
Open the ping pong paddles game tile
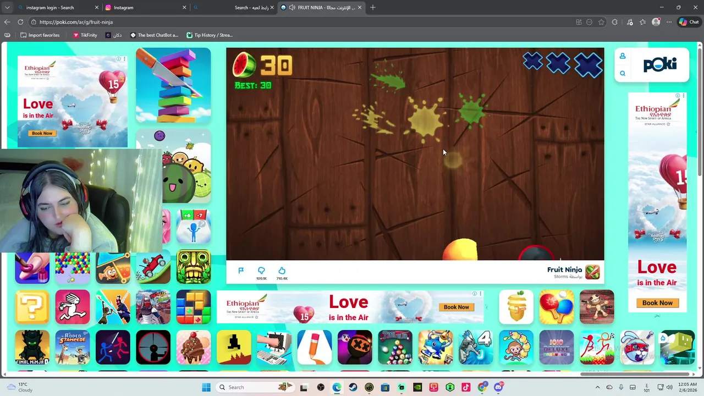(557, 307)
